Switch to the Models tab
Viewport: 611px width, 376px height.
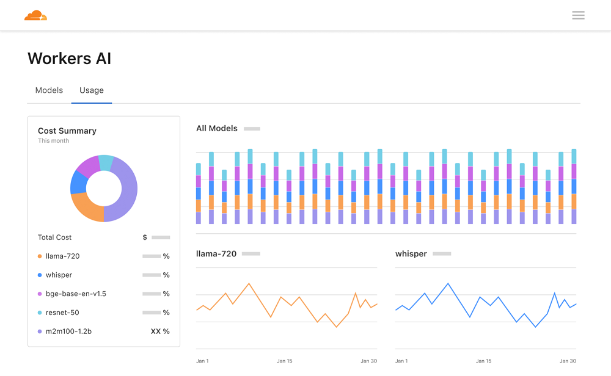[x=49, y=90]
